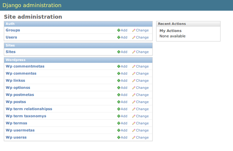Click the pencil icon beside Users
This screenshot has height=151, width=233.
coord(134,37)
